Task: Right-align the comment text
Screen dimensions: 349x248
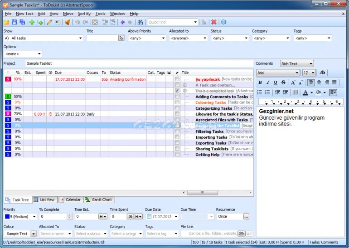Action: pyautogui.click(x=327, y=83)
